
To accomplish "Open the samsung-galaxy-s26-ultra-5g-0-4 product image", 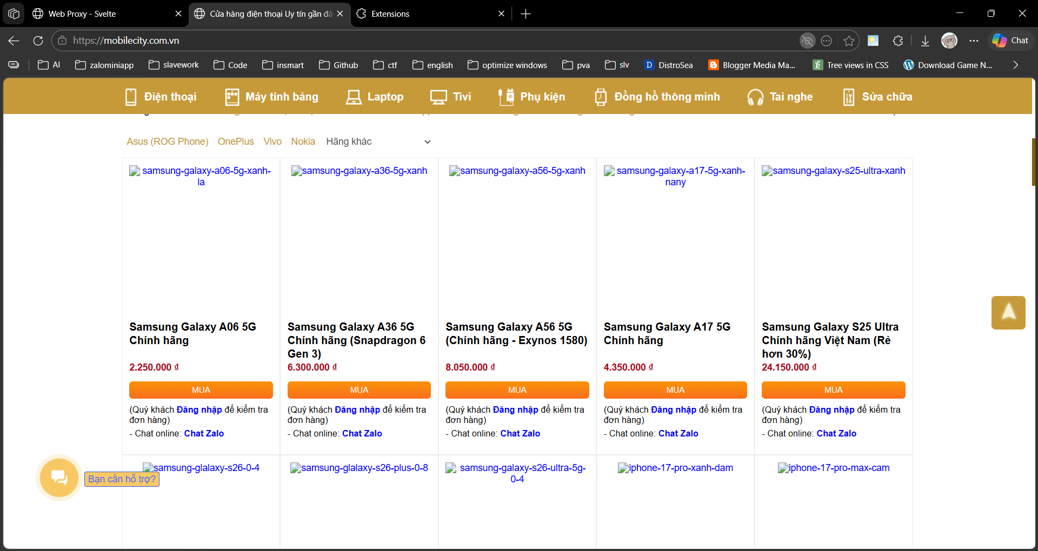I will coord(517,473).
